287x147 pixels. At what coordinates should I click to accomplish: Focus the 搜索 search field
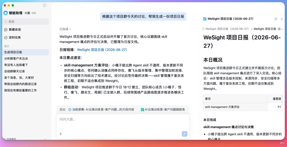26,22
